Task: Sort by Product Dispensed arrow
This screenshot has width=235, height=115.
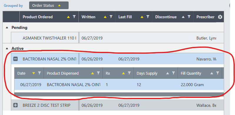Action: coord(93,73)
